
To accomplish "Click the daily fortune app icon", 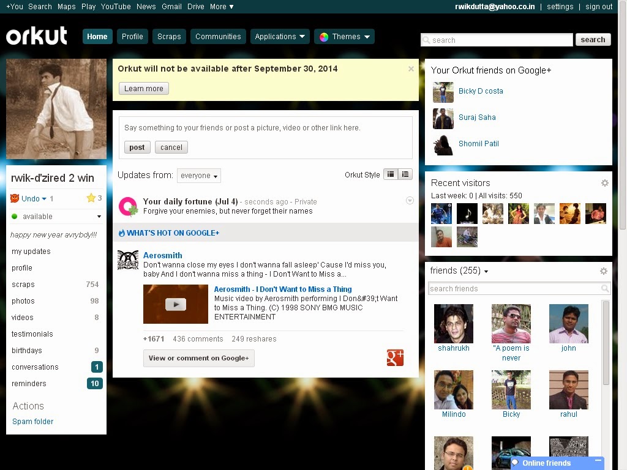I will click(x=128, y=206).
